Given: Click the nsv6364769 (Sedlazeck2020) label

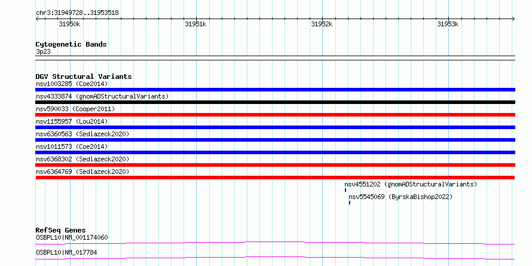Looking at the screenshot, I should coord(82,172).
